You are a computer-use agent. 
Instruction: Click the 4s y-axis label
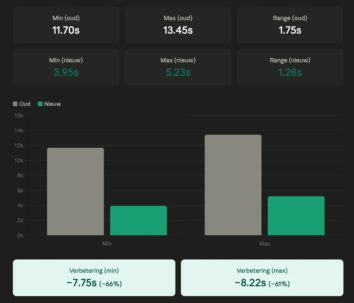(20, 205)
